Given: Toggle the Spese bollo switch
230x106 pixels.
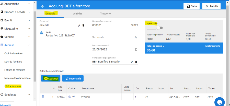Looking at the screenshot, I should 159,28.
